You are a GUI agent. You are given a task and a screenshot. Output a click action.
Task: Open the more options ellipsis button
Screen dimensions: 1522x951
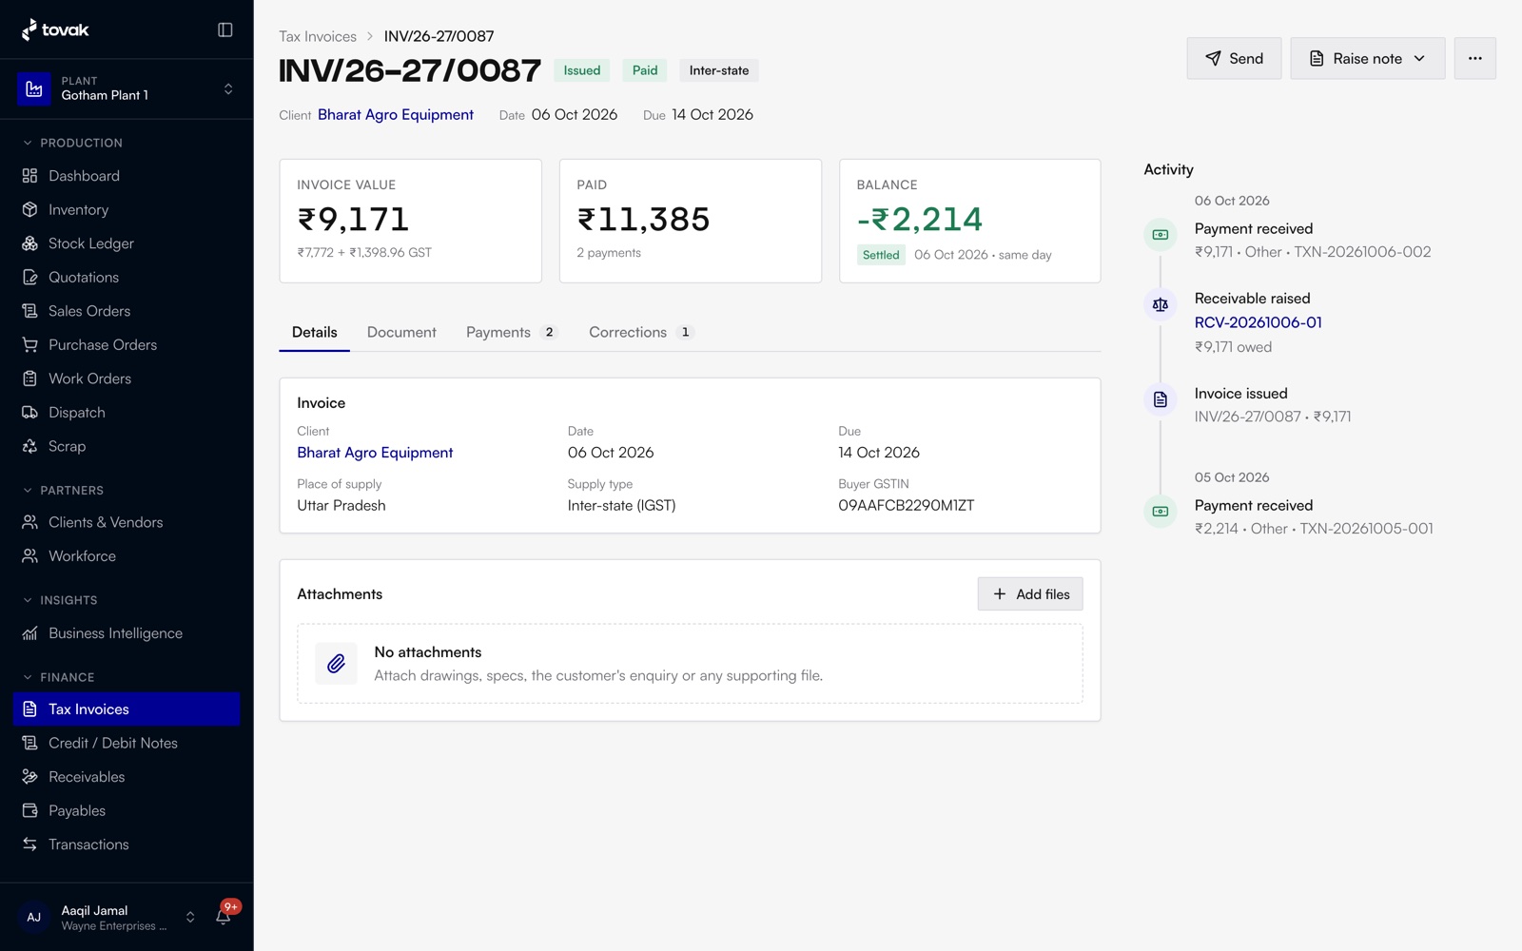(x=1474, y=58)
